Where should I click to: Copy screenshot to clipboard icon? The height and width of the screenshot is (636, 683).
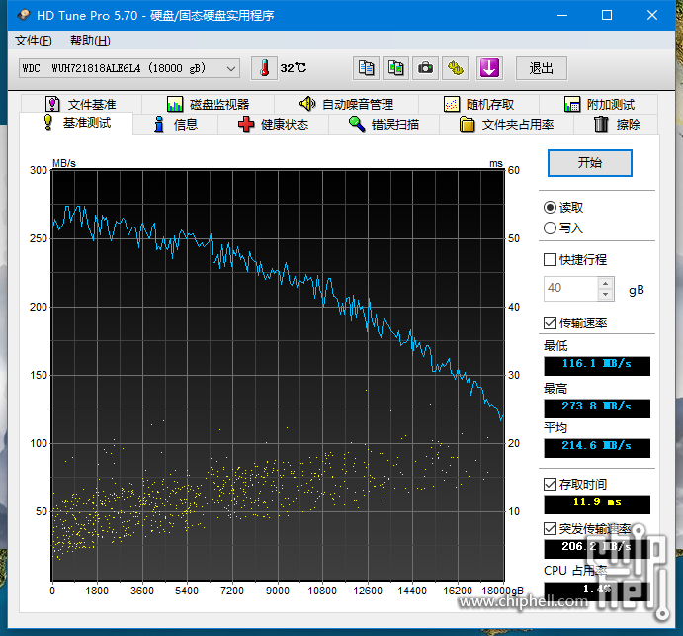[x=395, y=68]
